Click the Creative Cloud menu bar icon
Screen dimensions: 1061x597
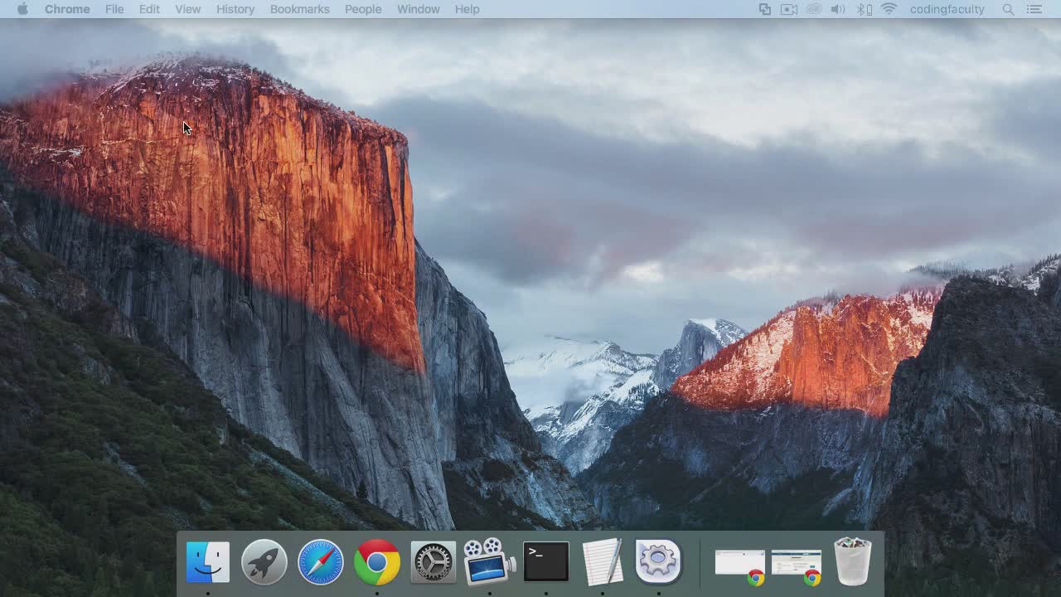[814, 9]
